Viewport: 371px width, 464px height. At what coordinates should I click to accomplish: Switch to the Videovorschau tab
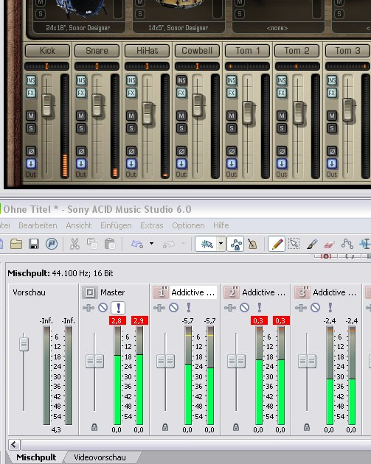(100, 457)
